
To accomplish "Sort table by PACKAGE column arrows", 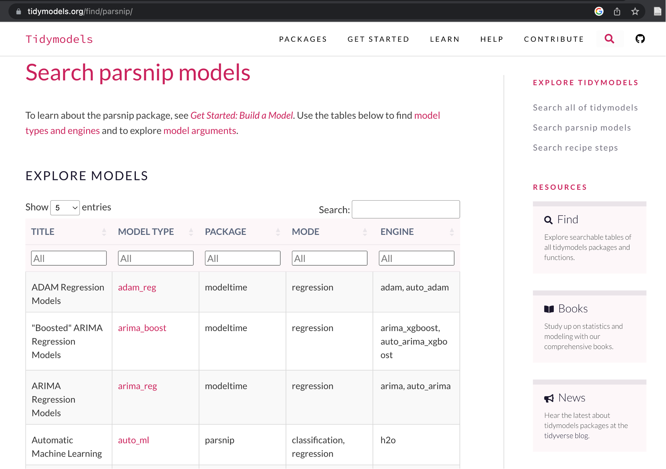I will [x=278, y=232].
